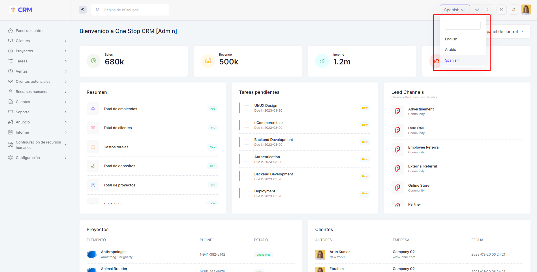The height and width of the screenshot is (272, 537).
Task: Click the Advertisement channel icon
Action: tap(398, 111)
